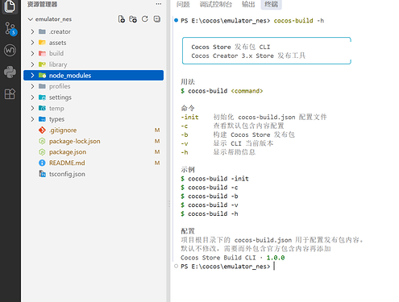
Task: Open package.json file
Action: tap(68, 152)
